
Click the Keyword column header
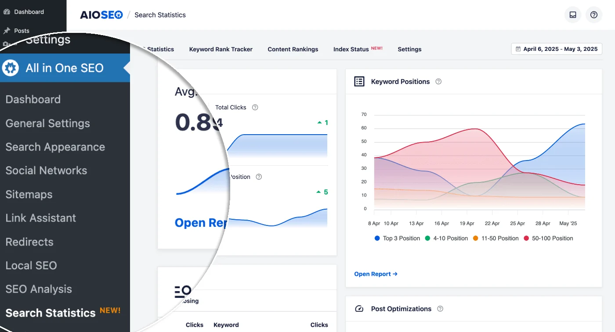pyautogui.click(x=226, y=325)
